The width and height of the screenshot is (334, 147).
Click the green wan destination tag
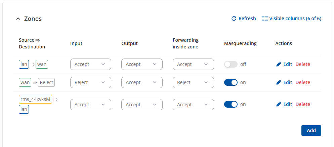coord(42,64)
